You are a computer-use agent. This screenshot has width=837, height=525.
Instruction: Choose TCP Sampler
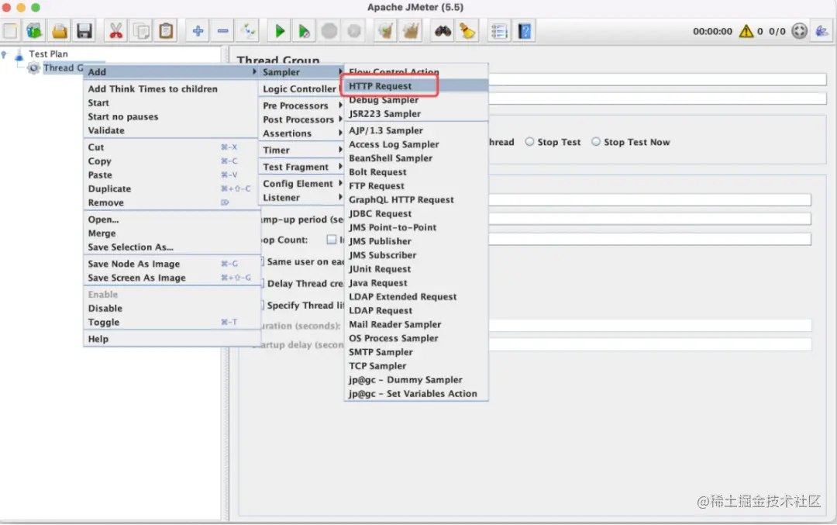click(416, 366)
